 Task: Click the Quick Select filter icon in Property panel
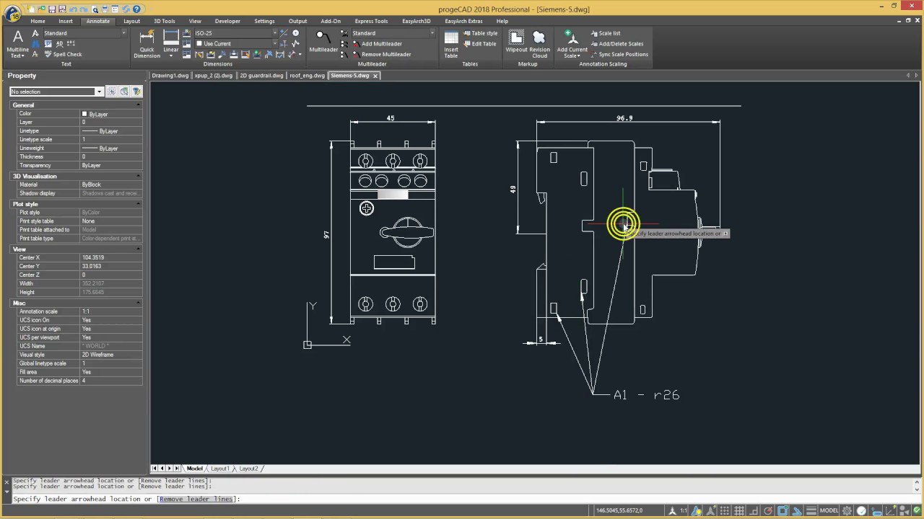(136, 92)
